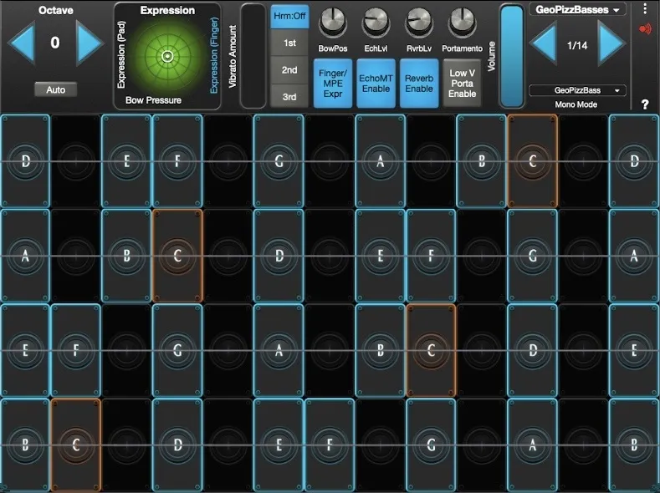Screen dimensions: 660x493
Task: Play the D pad in the bottom row
Action: coord(177,445)
